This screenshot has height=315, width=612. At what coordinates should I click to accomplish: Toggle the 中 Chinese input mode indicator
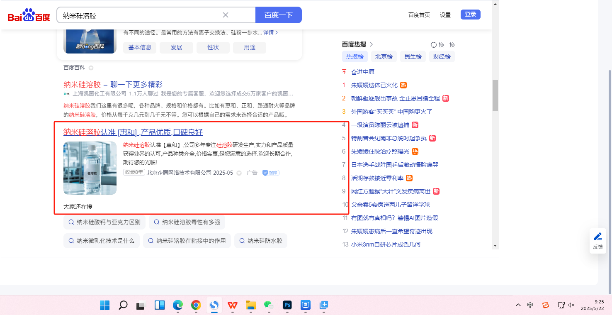click(x=530, y=305)
